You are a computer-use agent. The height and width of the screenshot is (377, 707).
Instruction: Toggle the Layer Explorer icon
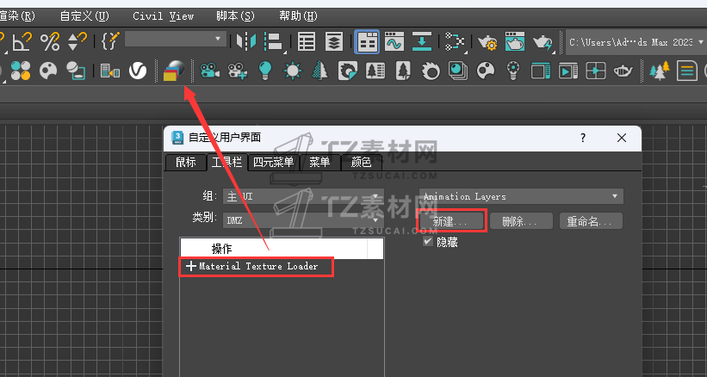(x=334, y=41)
